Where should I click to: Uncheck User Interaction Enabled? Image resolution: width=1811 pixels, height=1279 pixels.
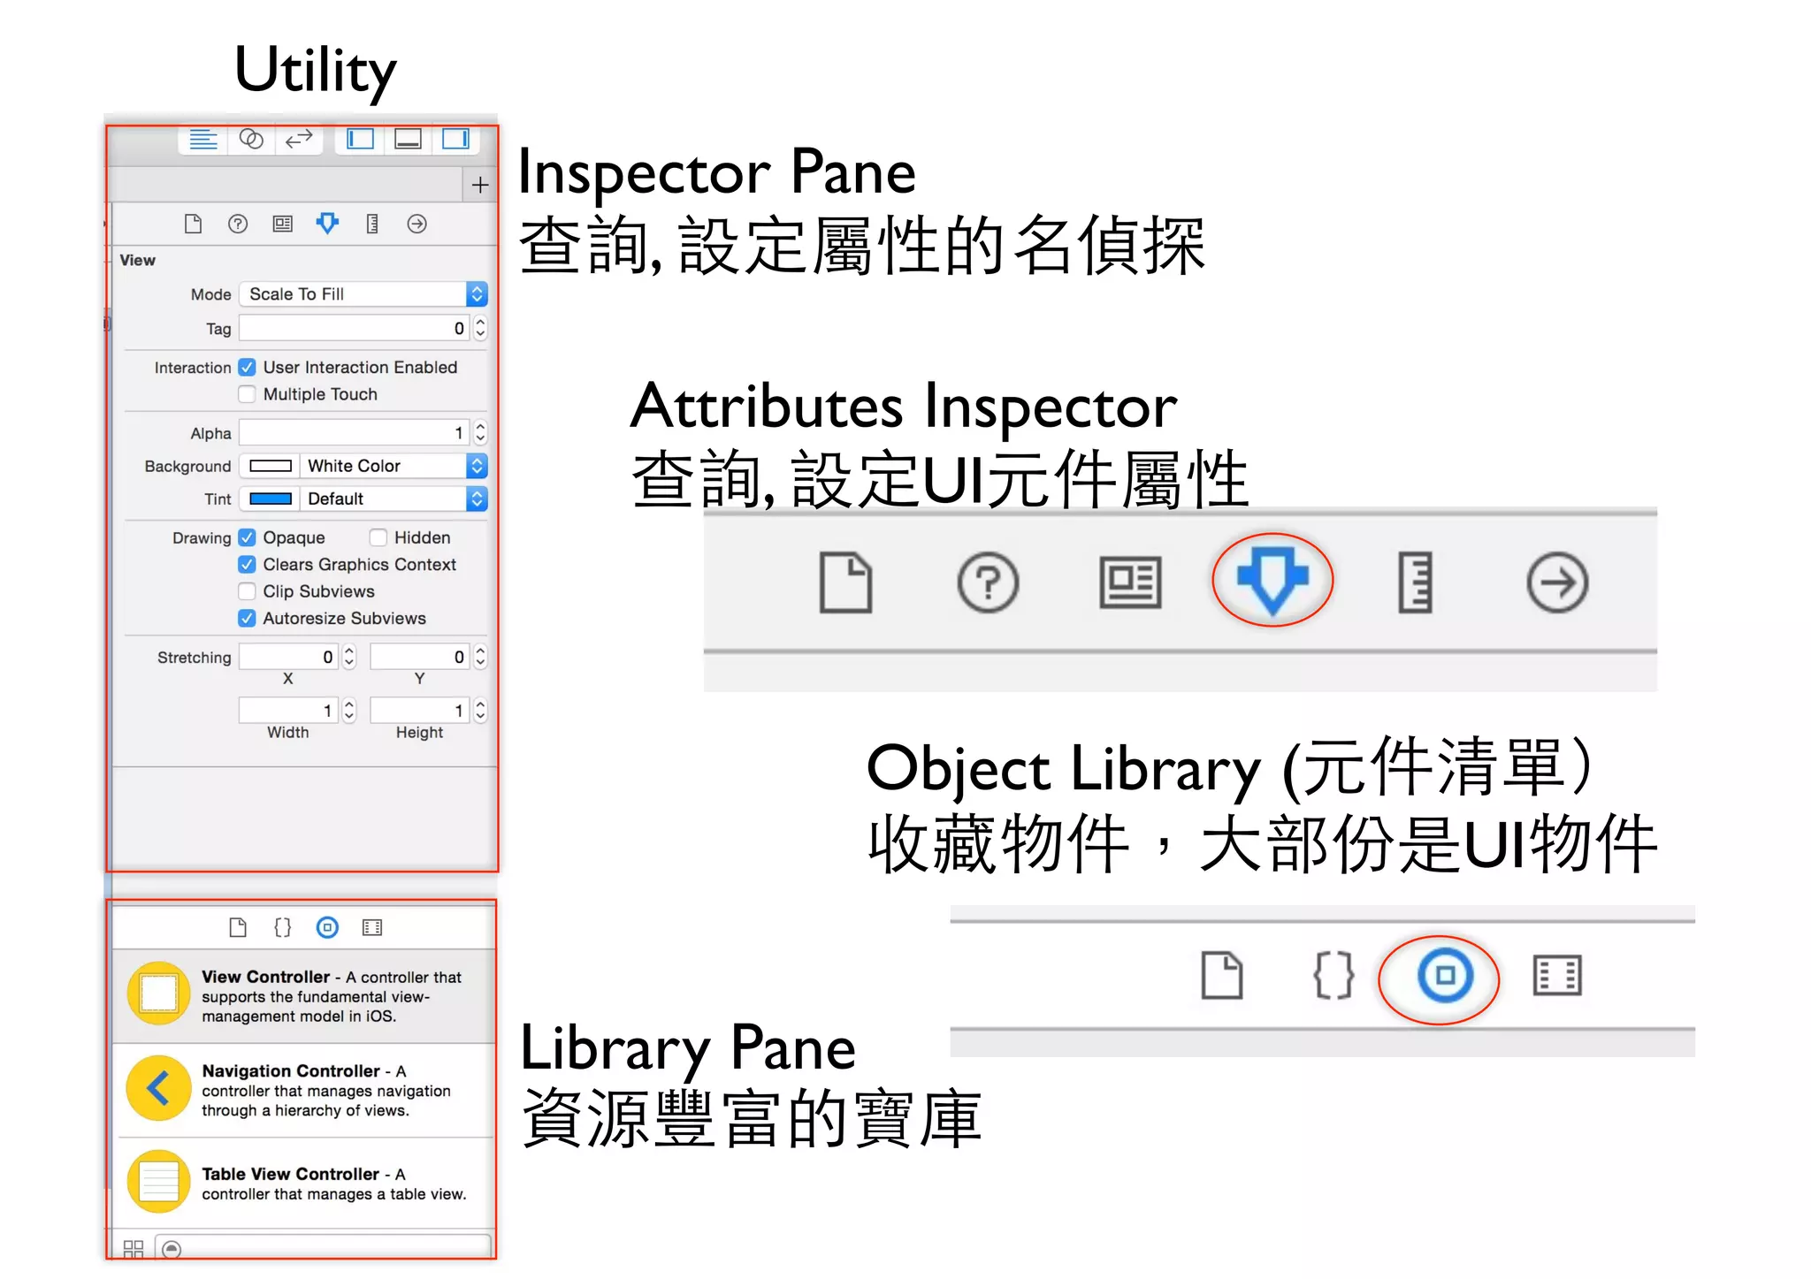point(248,368)
